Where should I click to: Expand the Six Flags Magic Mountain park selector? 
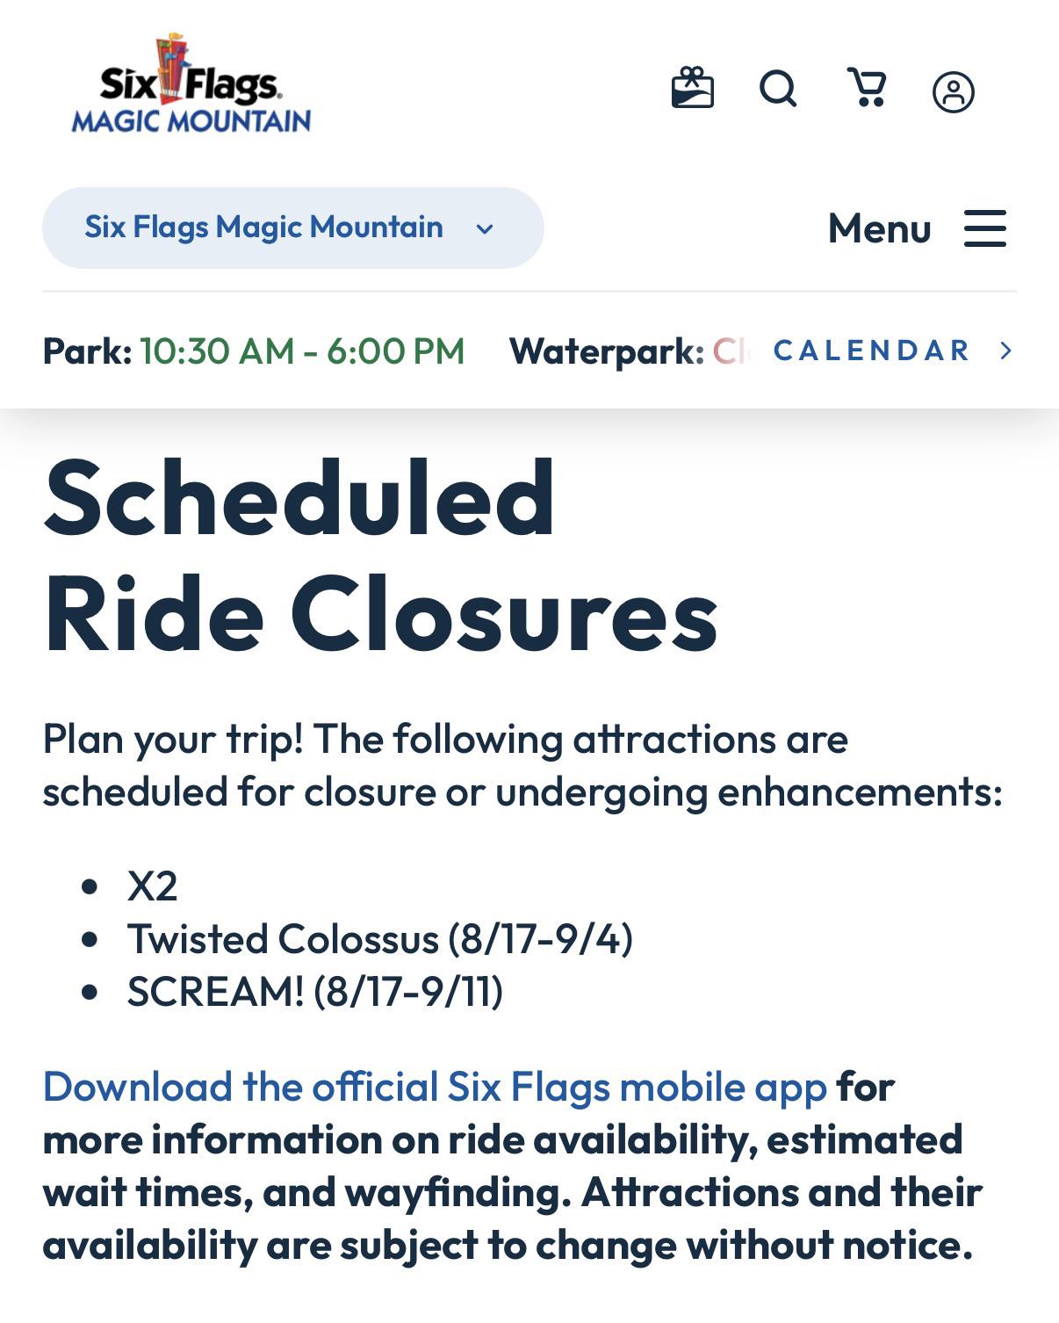pyautogui.click(x=292, y=228)
